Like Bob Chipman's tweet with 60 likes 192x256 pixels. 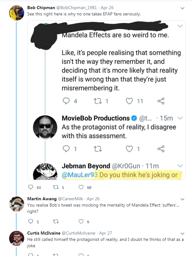click(x=81, y=187)
